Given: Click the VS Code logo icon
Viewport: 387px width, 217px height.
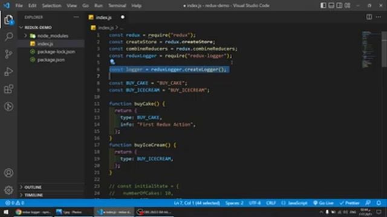Looking at the screenshot, I should (7, 5).
